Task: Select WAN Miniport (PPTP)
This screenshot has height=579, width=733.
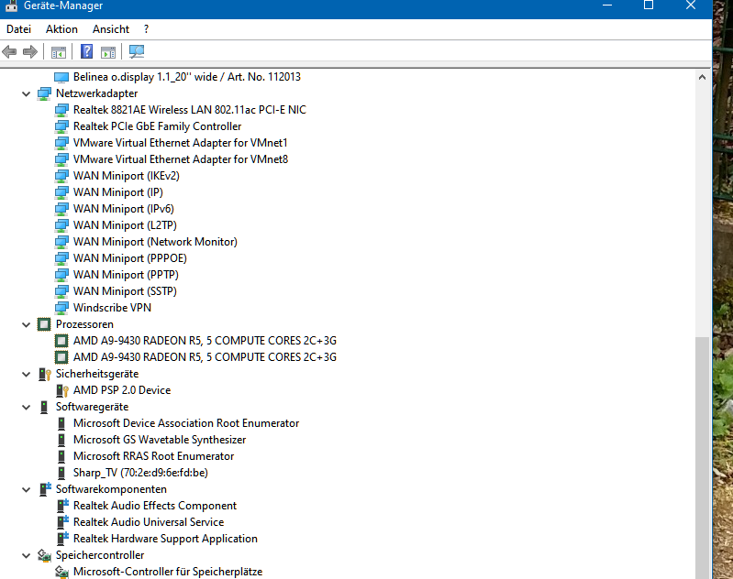Action: point(126,275)
